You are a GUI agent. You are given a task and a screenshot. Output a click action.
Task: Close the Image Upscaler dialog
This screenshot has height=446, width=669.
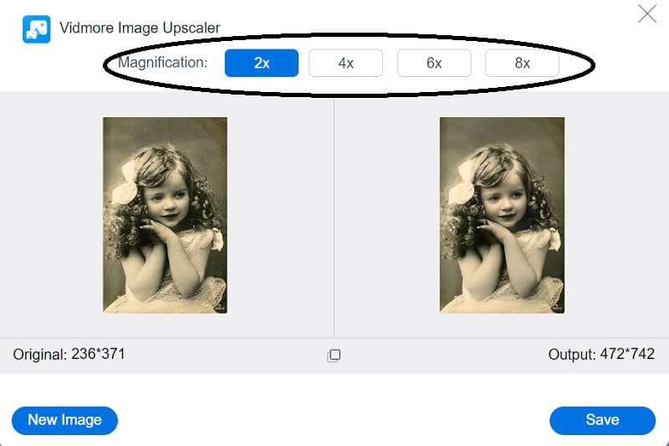[x=646, y=13]
